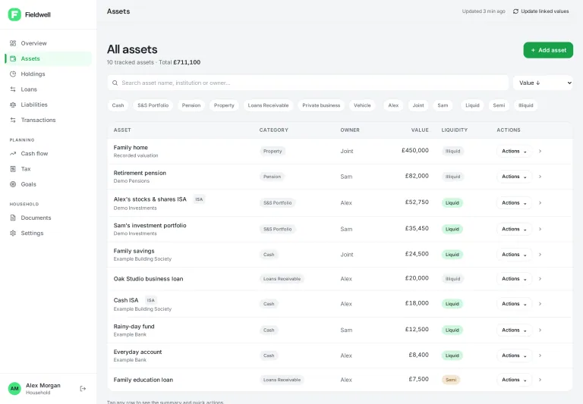Open Everyday account row arrow
The image size is (583, 404).
pyautogui.click(x=540, y=355)
